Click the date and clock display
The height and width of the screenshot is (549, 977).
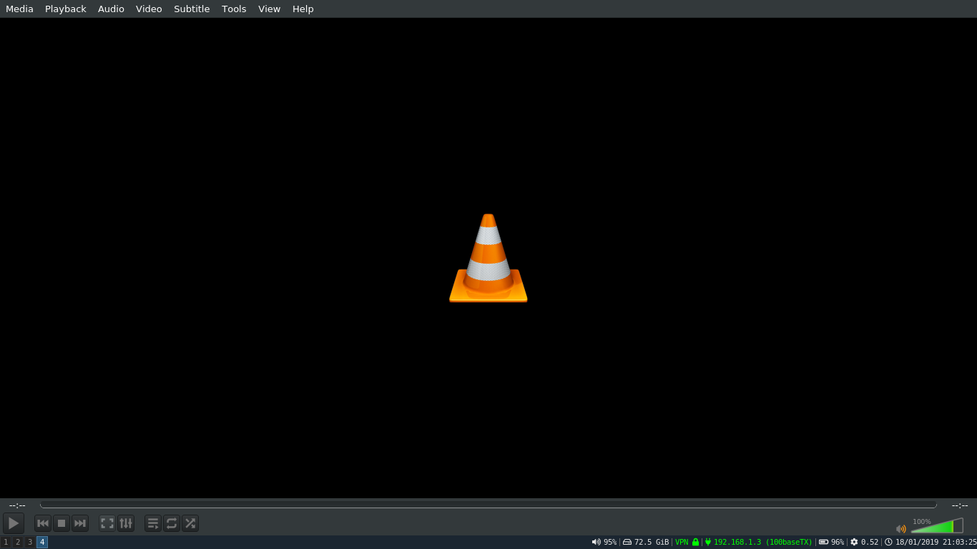tap(931, 543)
